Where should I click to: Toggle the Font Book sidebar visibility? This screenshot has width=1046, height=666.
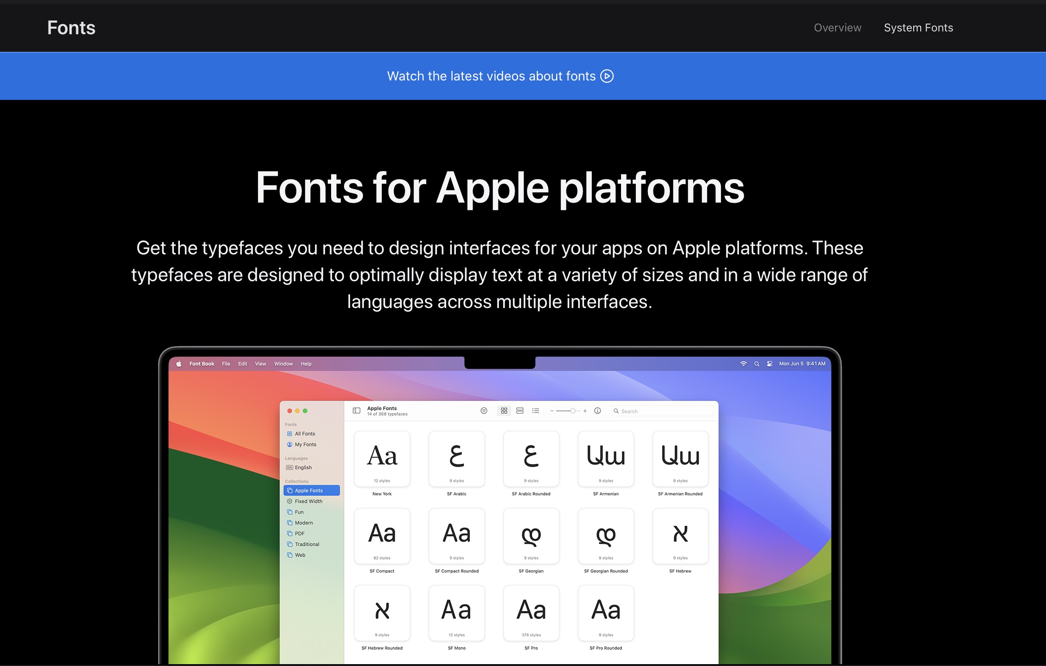tap(356, 411)
